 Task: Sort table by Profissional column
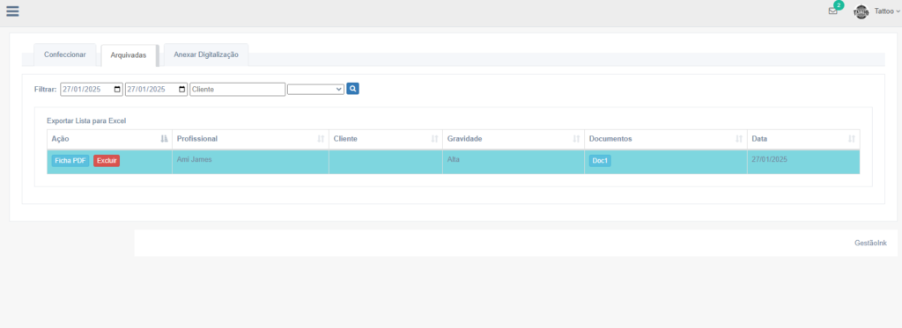pos(250,139)
